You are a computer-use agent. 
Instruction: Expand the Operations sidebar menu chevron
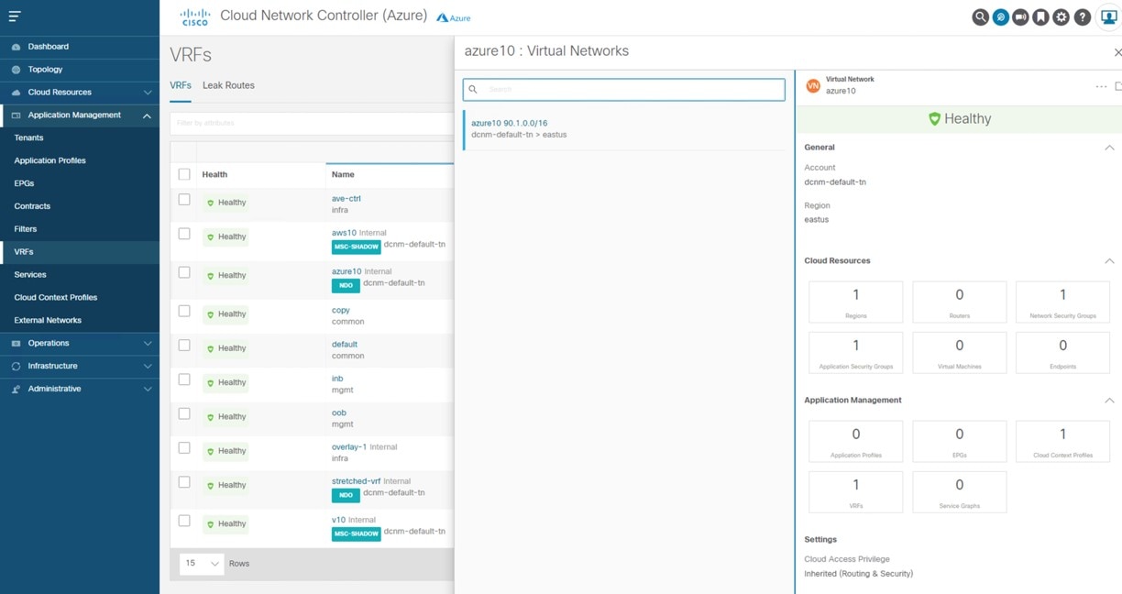coord(148,344)
